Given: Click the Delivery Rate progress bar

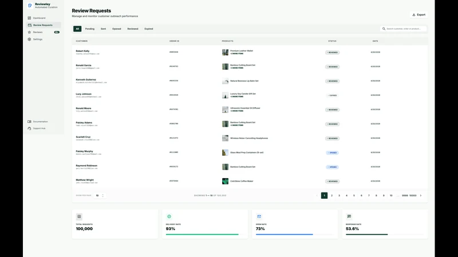Looking at the screenshot, I should click(x=205, y=234).
